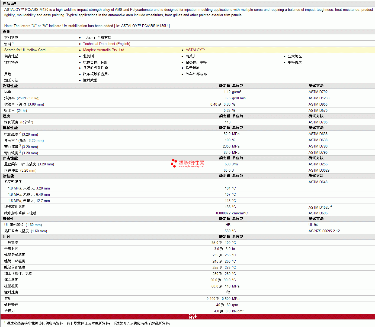The image size is (375, 327).
Task: Click the 悬壁梁缺口冲击强度 (3.20 mm) label
Action: pyautogui.click(x=29, y=164)
